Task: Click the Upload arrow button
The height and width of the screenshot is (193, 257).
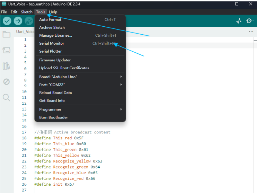Action: pyautogui.click(x=18, y=21)
